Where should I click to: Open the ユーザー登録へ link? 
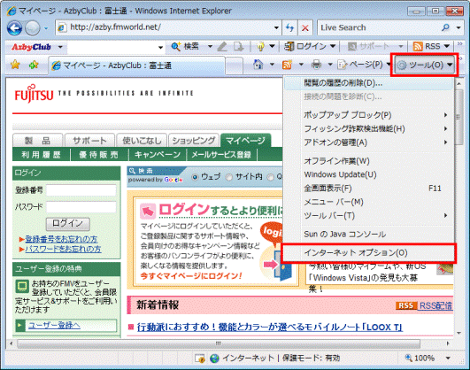pos(54,326)
